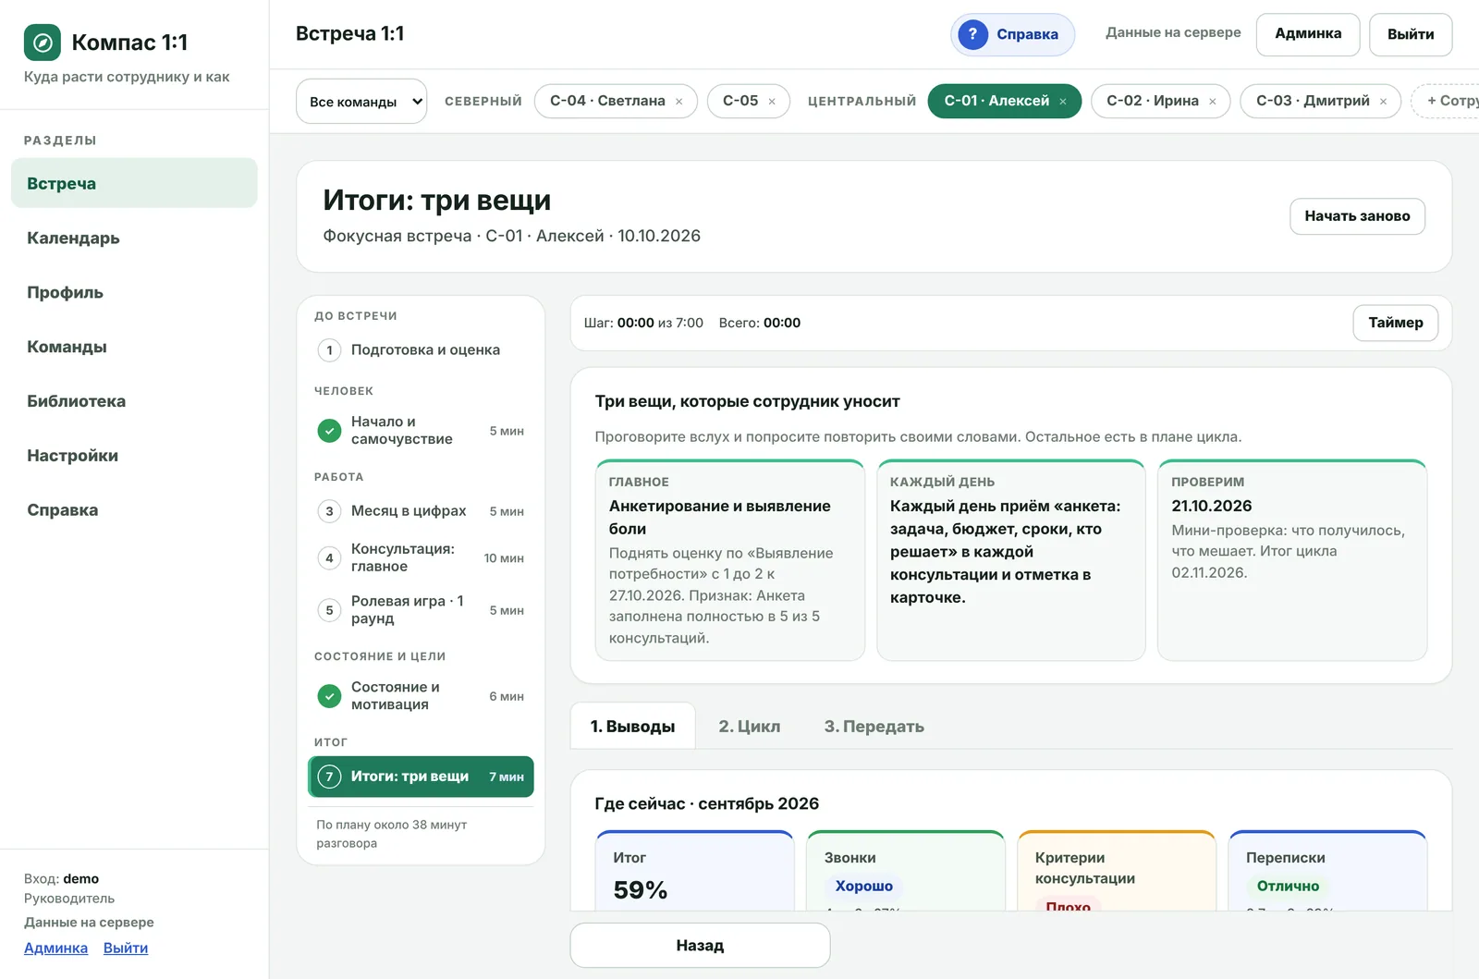Click the Фокусная встреча subtitle

click(511, 236)
